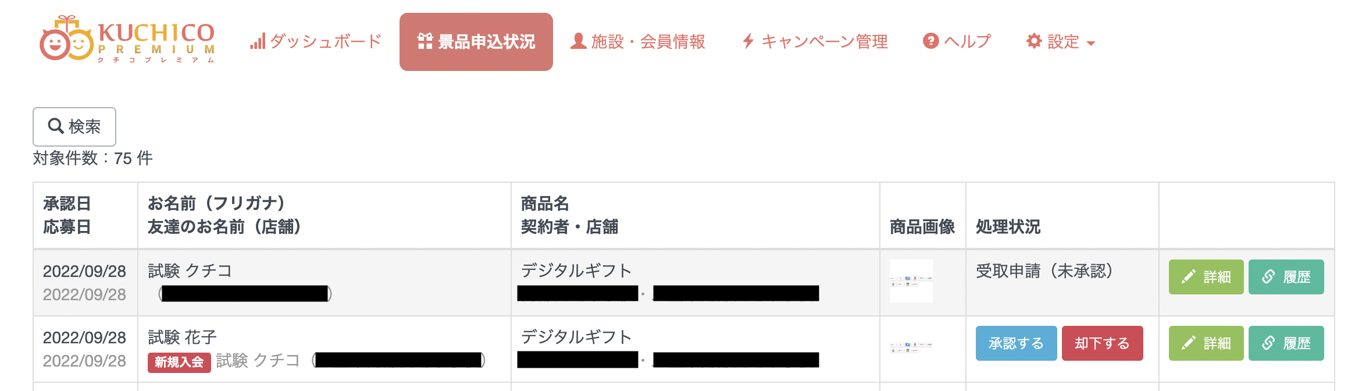The image size is (1355, 391).
Task: Click the magnifier icon in 検索 button
Action: click(x=56, y=126)
